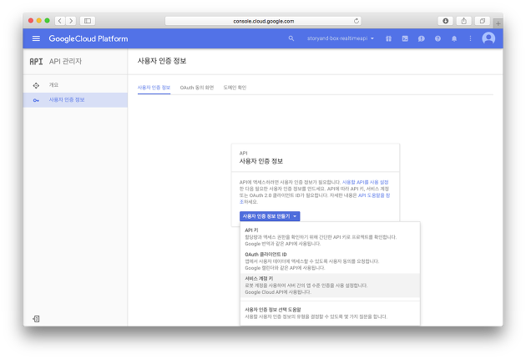Click the Safari address bar
Image resolution: width=526 pixels, height=359 pixels.
pos(263,21)
